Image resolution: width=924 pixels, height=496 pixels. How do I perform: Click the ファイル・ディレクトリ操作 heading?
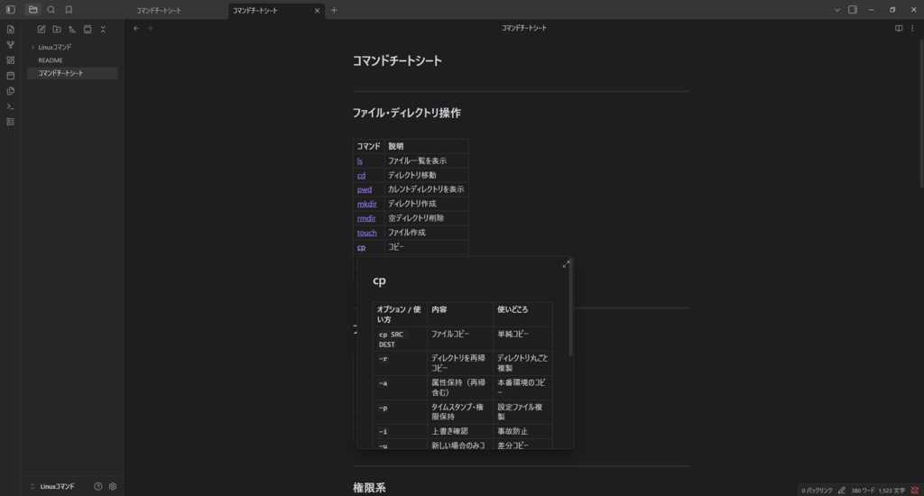click(x=407, y=113)
